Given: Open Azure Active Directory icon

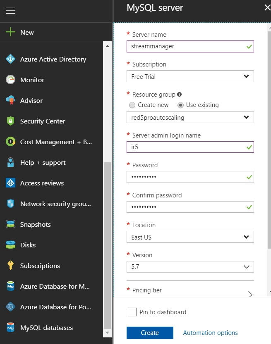Looking at the screenshot, I should click(x=10, y=59).
